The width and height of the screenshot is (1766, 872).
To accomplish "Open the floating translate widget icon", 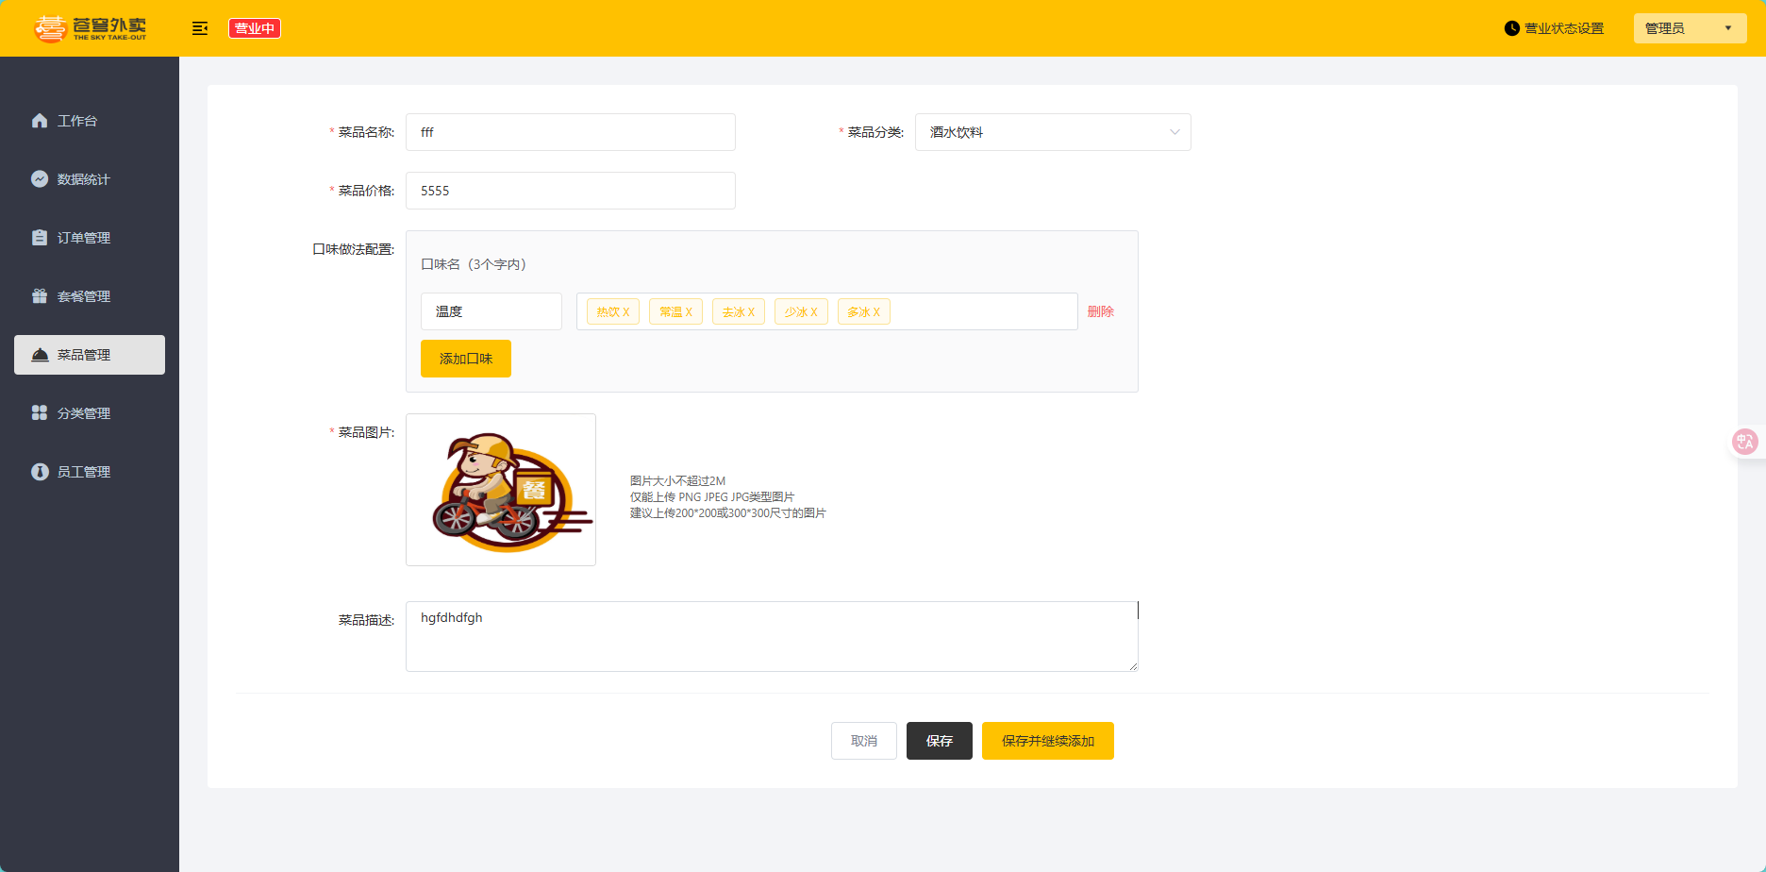I will (x=1744, y=442).
